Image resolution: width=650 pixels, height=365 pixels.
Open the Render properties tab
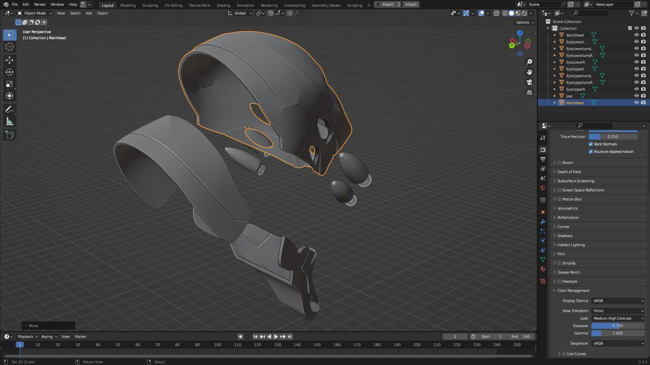click(x=543, y=150)
